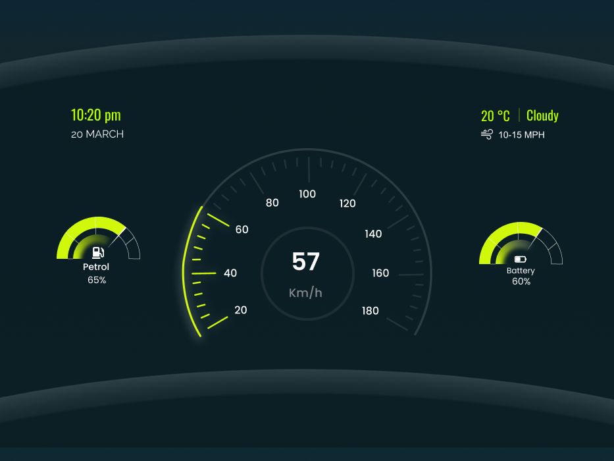Expand the Petrol 65% readout
The width and height of the screenshot is (614, 461).
(97, 279)
